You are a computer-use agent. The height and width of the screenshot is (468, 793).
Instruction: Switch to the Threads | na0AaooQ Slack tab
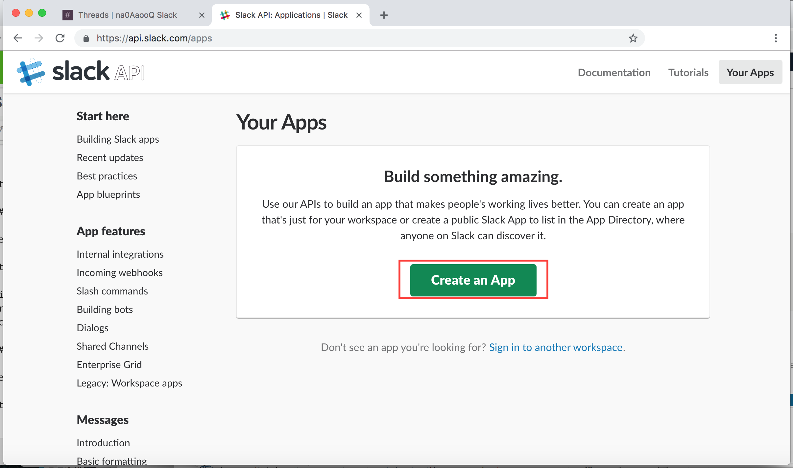coord(127,15)
